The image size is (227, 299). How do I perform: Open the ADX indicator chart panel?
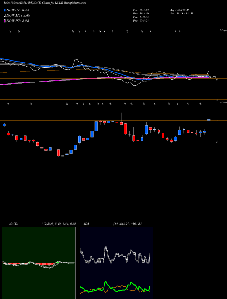click(x=116, y=263)
